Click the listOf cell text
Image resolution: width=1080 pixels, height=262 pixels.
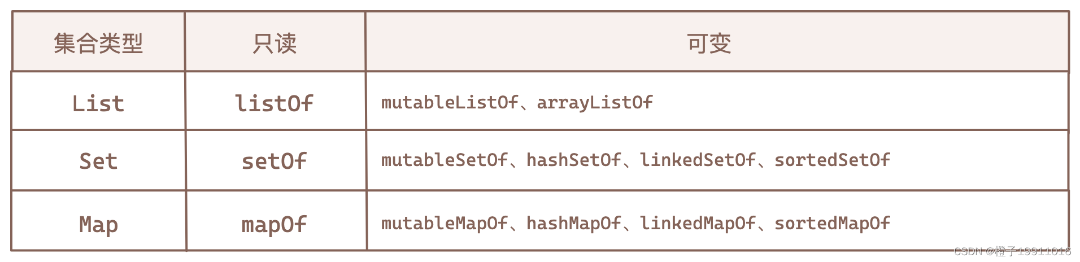(274, 103)
